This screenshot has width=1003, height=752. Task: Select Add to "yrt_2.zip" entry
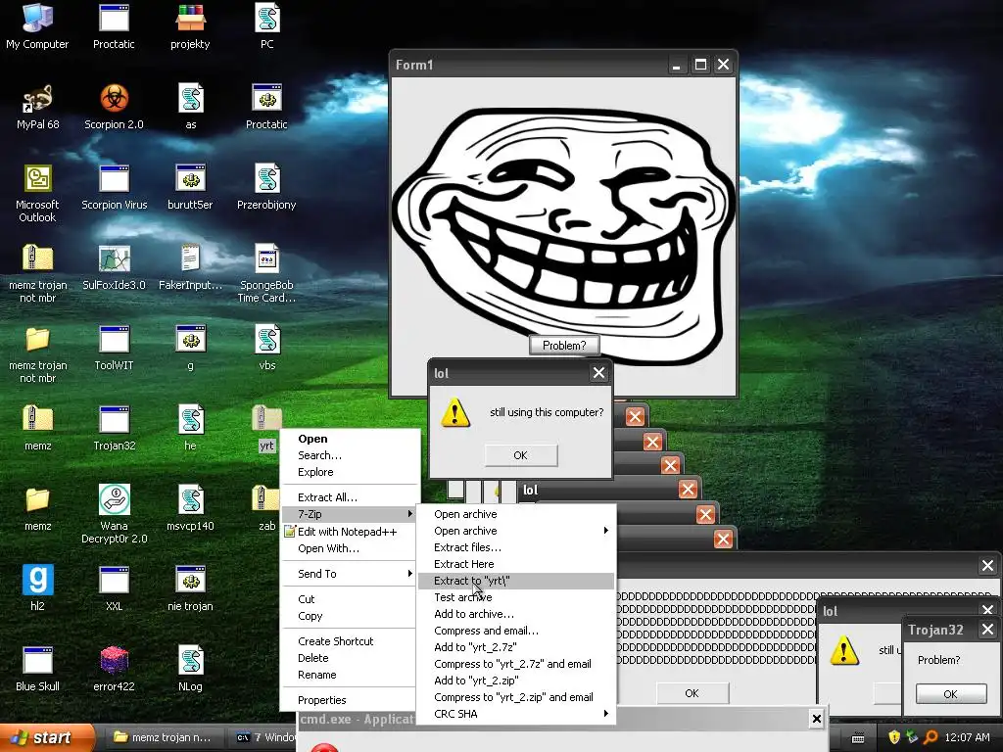point(516,681)
